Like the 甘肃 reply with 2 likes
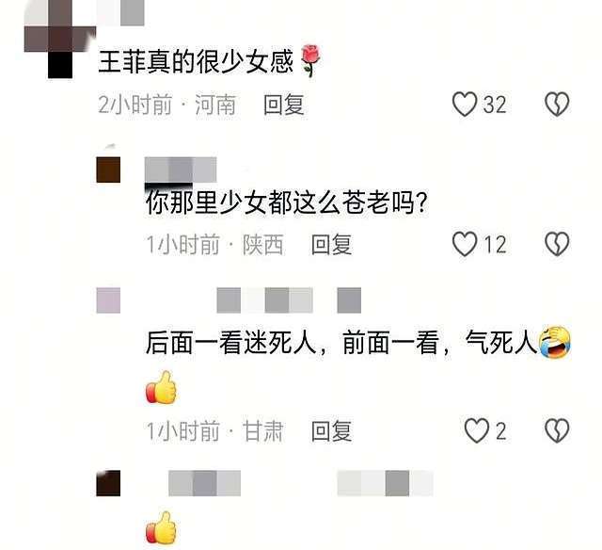Viewport: 602px width, 550px height. tap(477, 430)
